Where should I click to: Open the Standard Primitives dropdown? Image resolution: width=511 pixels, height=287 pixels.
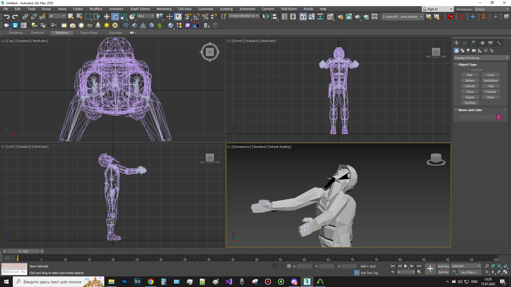(x=481, y=58)
